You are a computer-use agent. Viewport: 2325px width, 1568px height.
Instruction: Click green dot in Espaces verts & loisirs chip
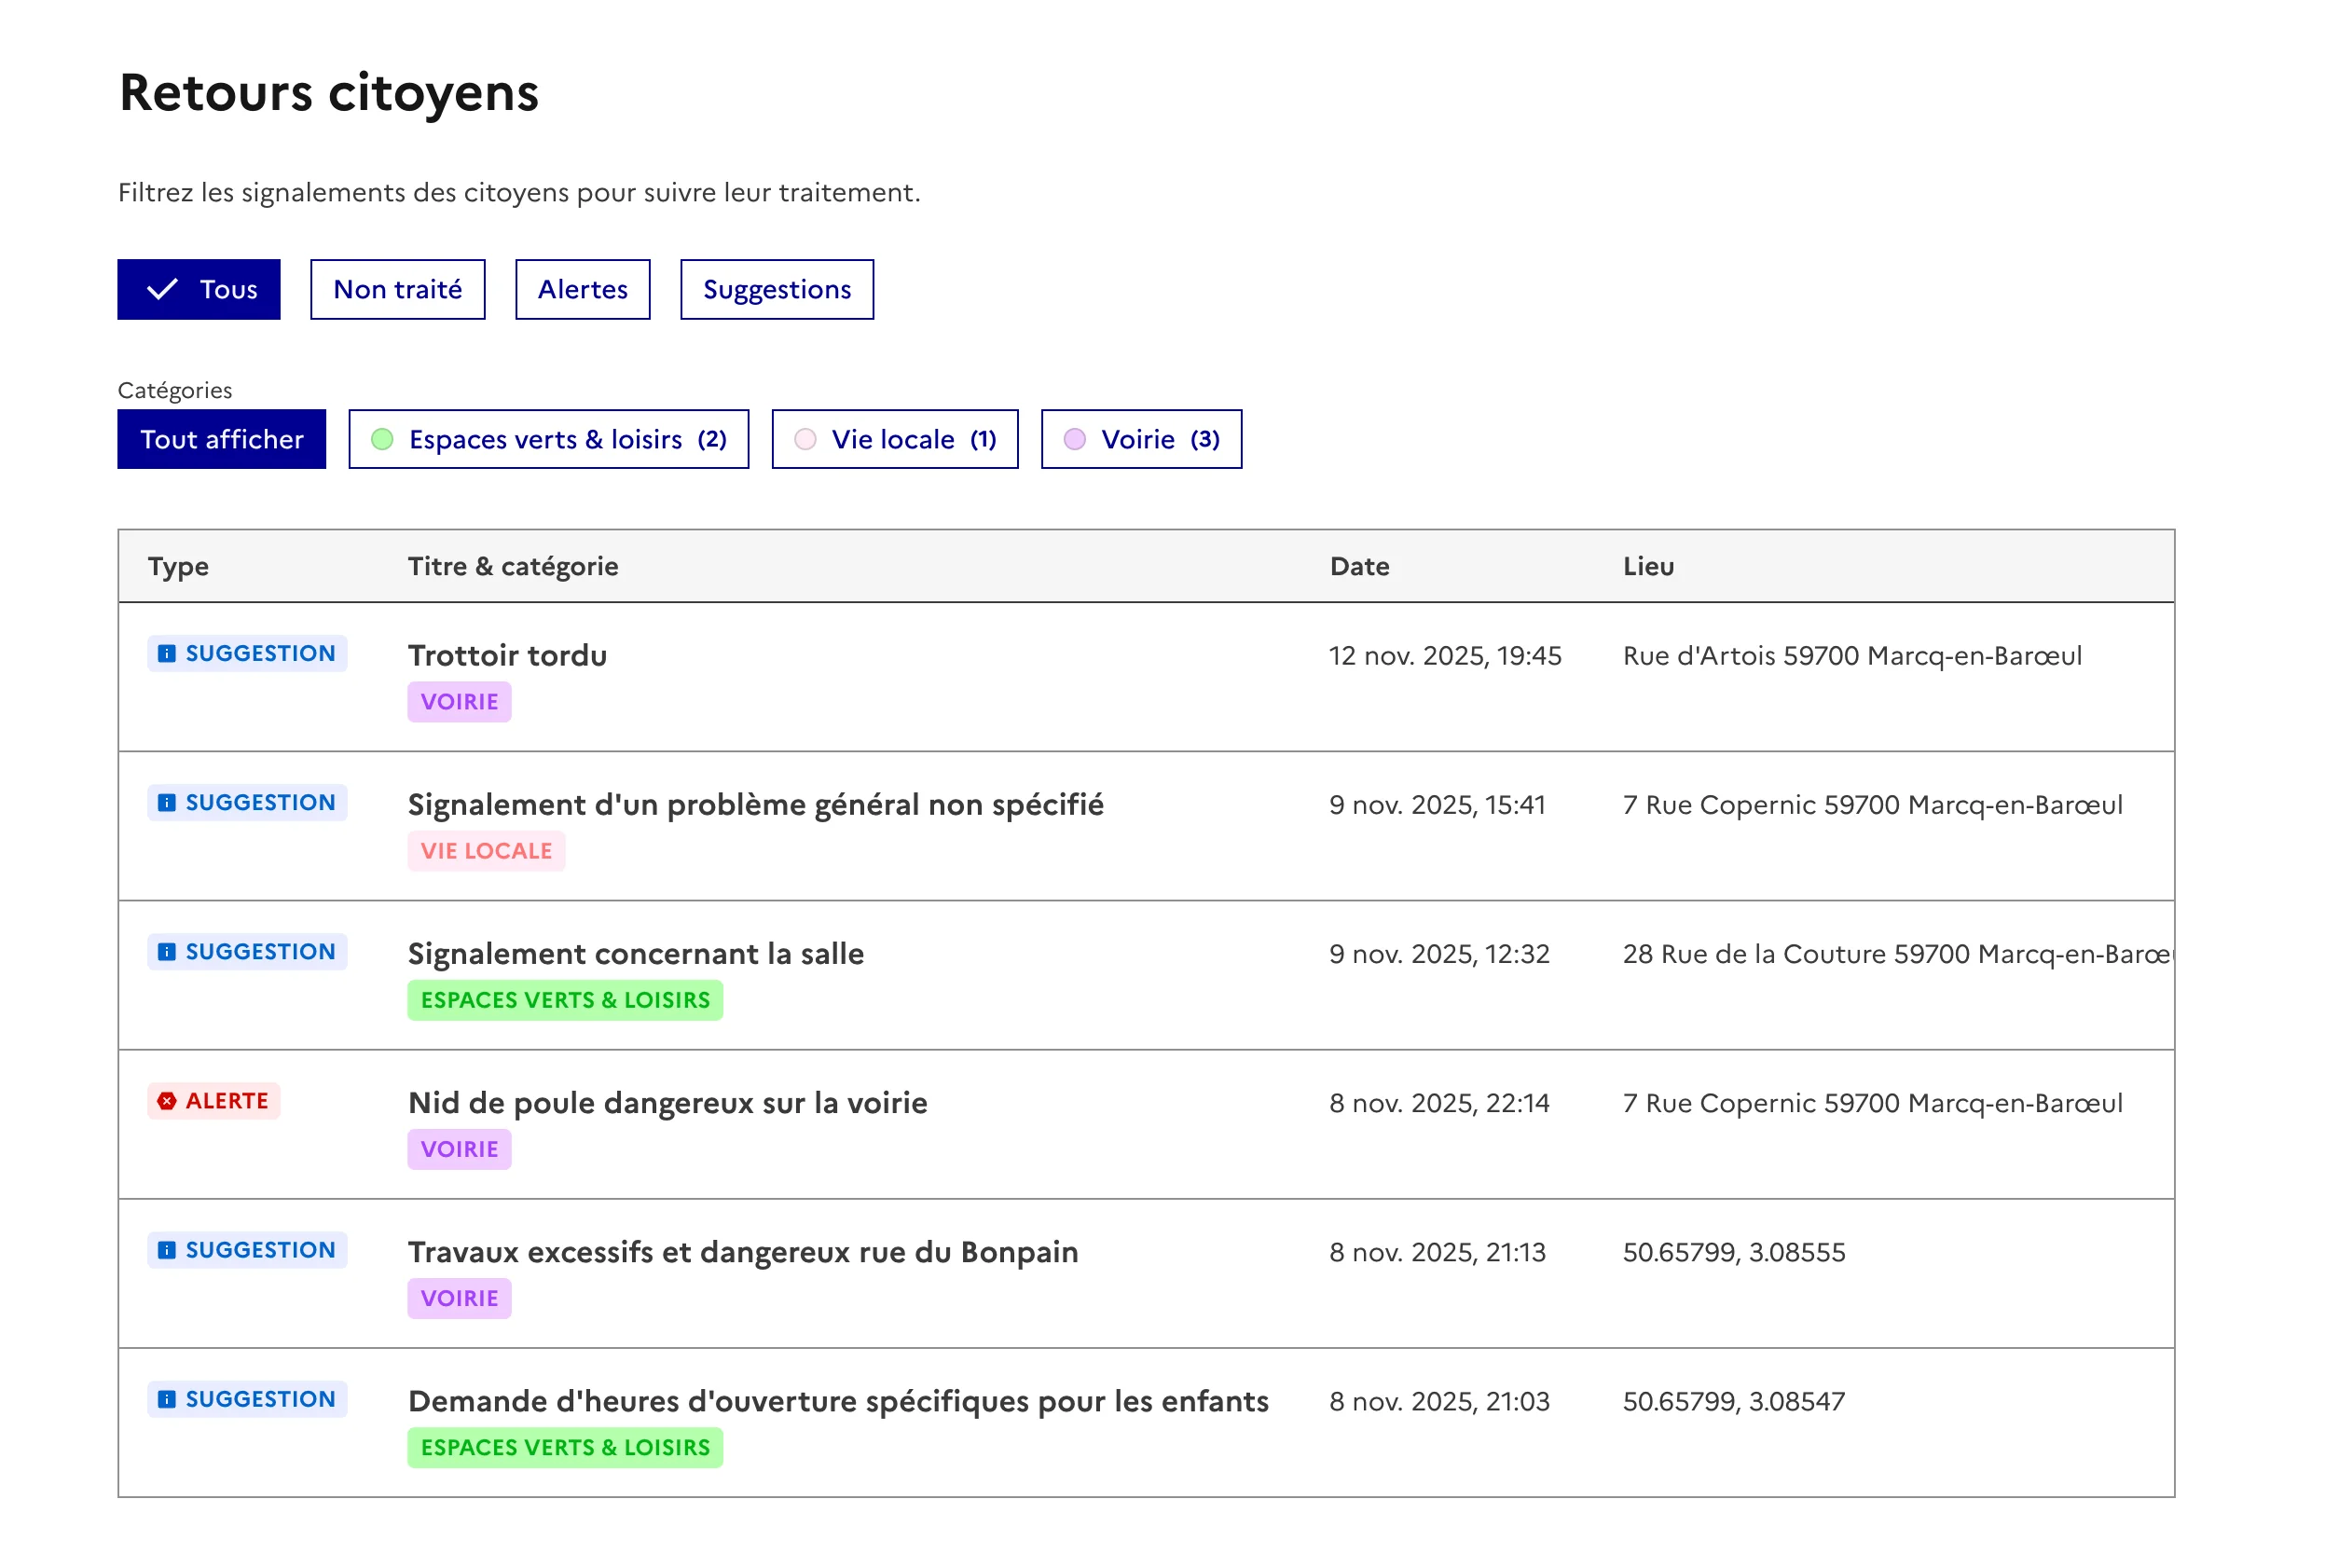point(382,440)
